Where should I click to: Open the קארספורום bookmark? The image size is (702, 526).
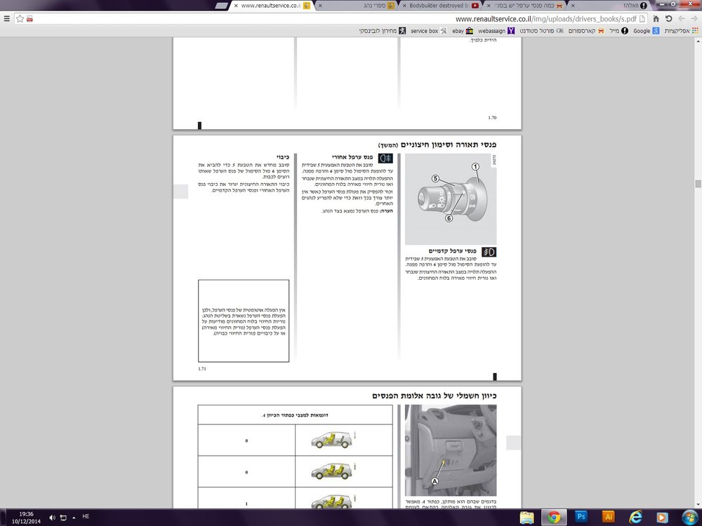pos(586,31)
